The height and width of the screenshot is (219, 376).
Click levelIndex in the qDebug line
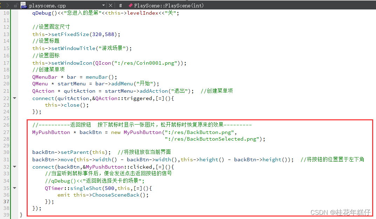[143, 13]
